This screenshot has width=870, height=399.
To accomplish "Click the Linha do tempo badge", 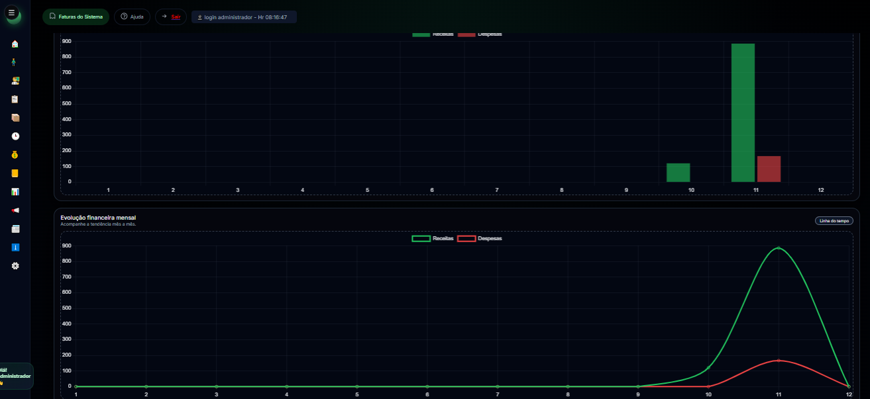I will pyautogui.click(x=834, y=220).
